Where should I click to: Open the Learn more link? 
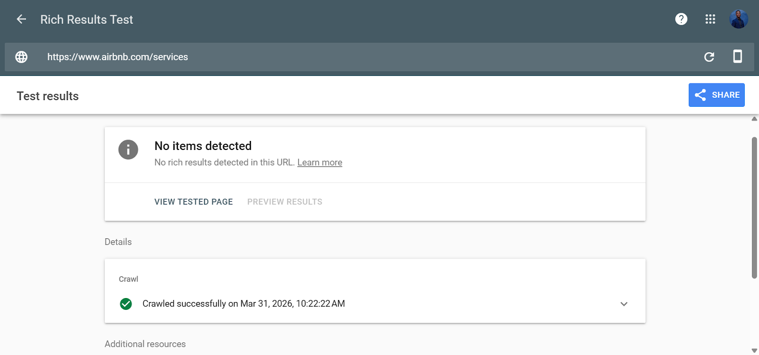point(319,162)
